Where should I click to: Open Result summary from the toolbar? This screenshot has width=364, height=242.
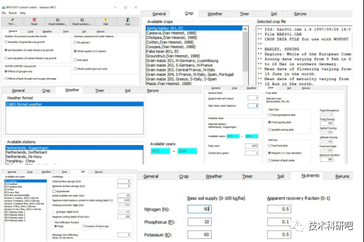[82, 22]
